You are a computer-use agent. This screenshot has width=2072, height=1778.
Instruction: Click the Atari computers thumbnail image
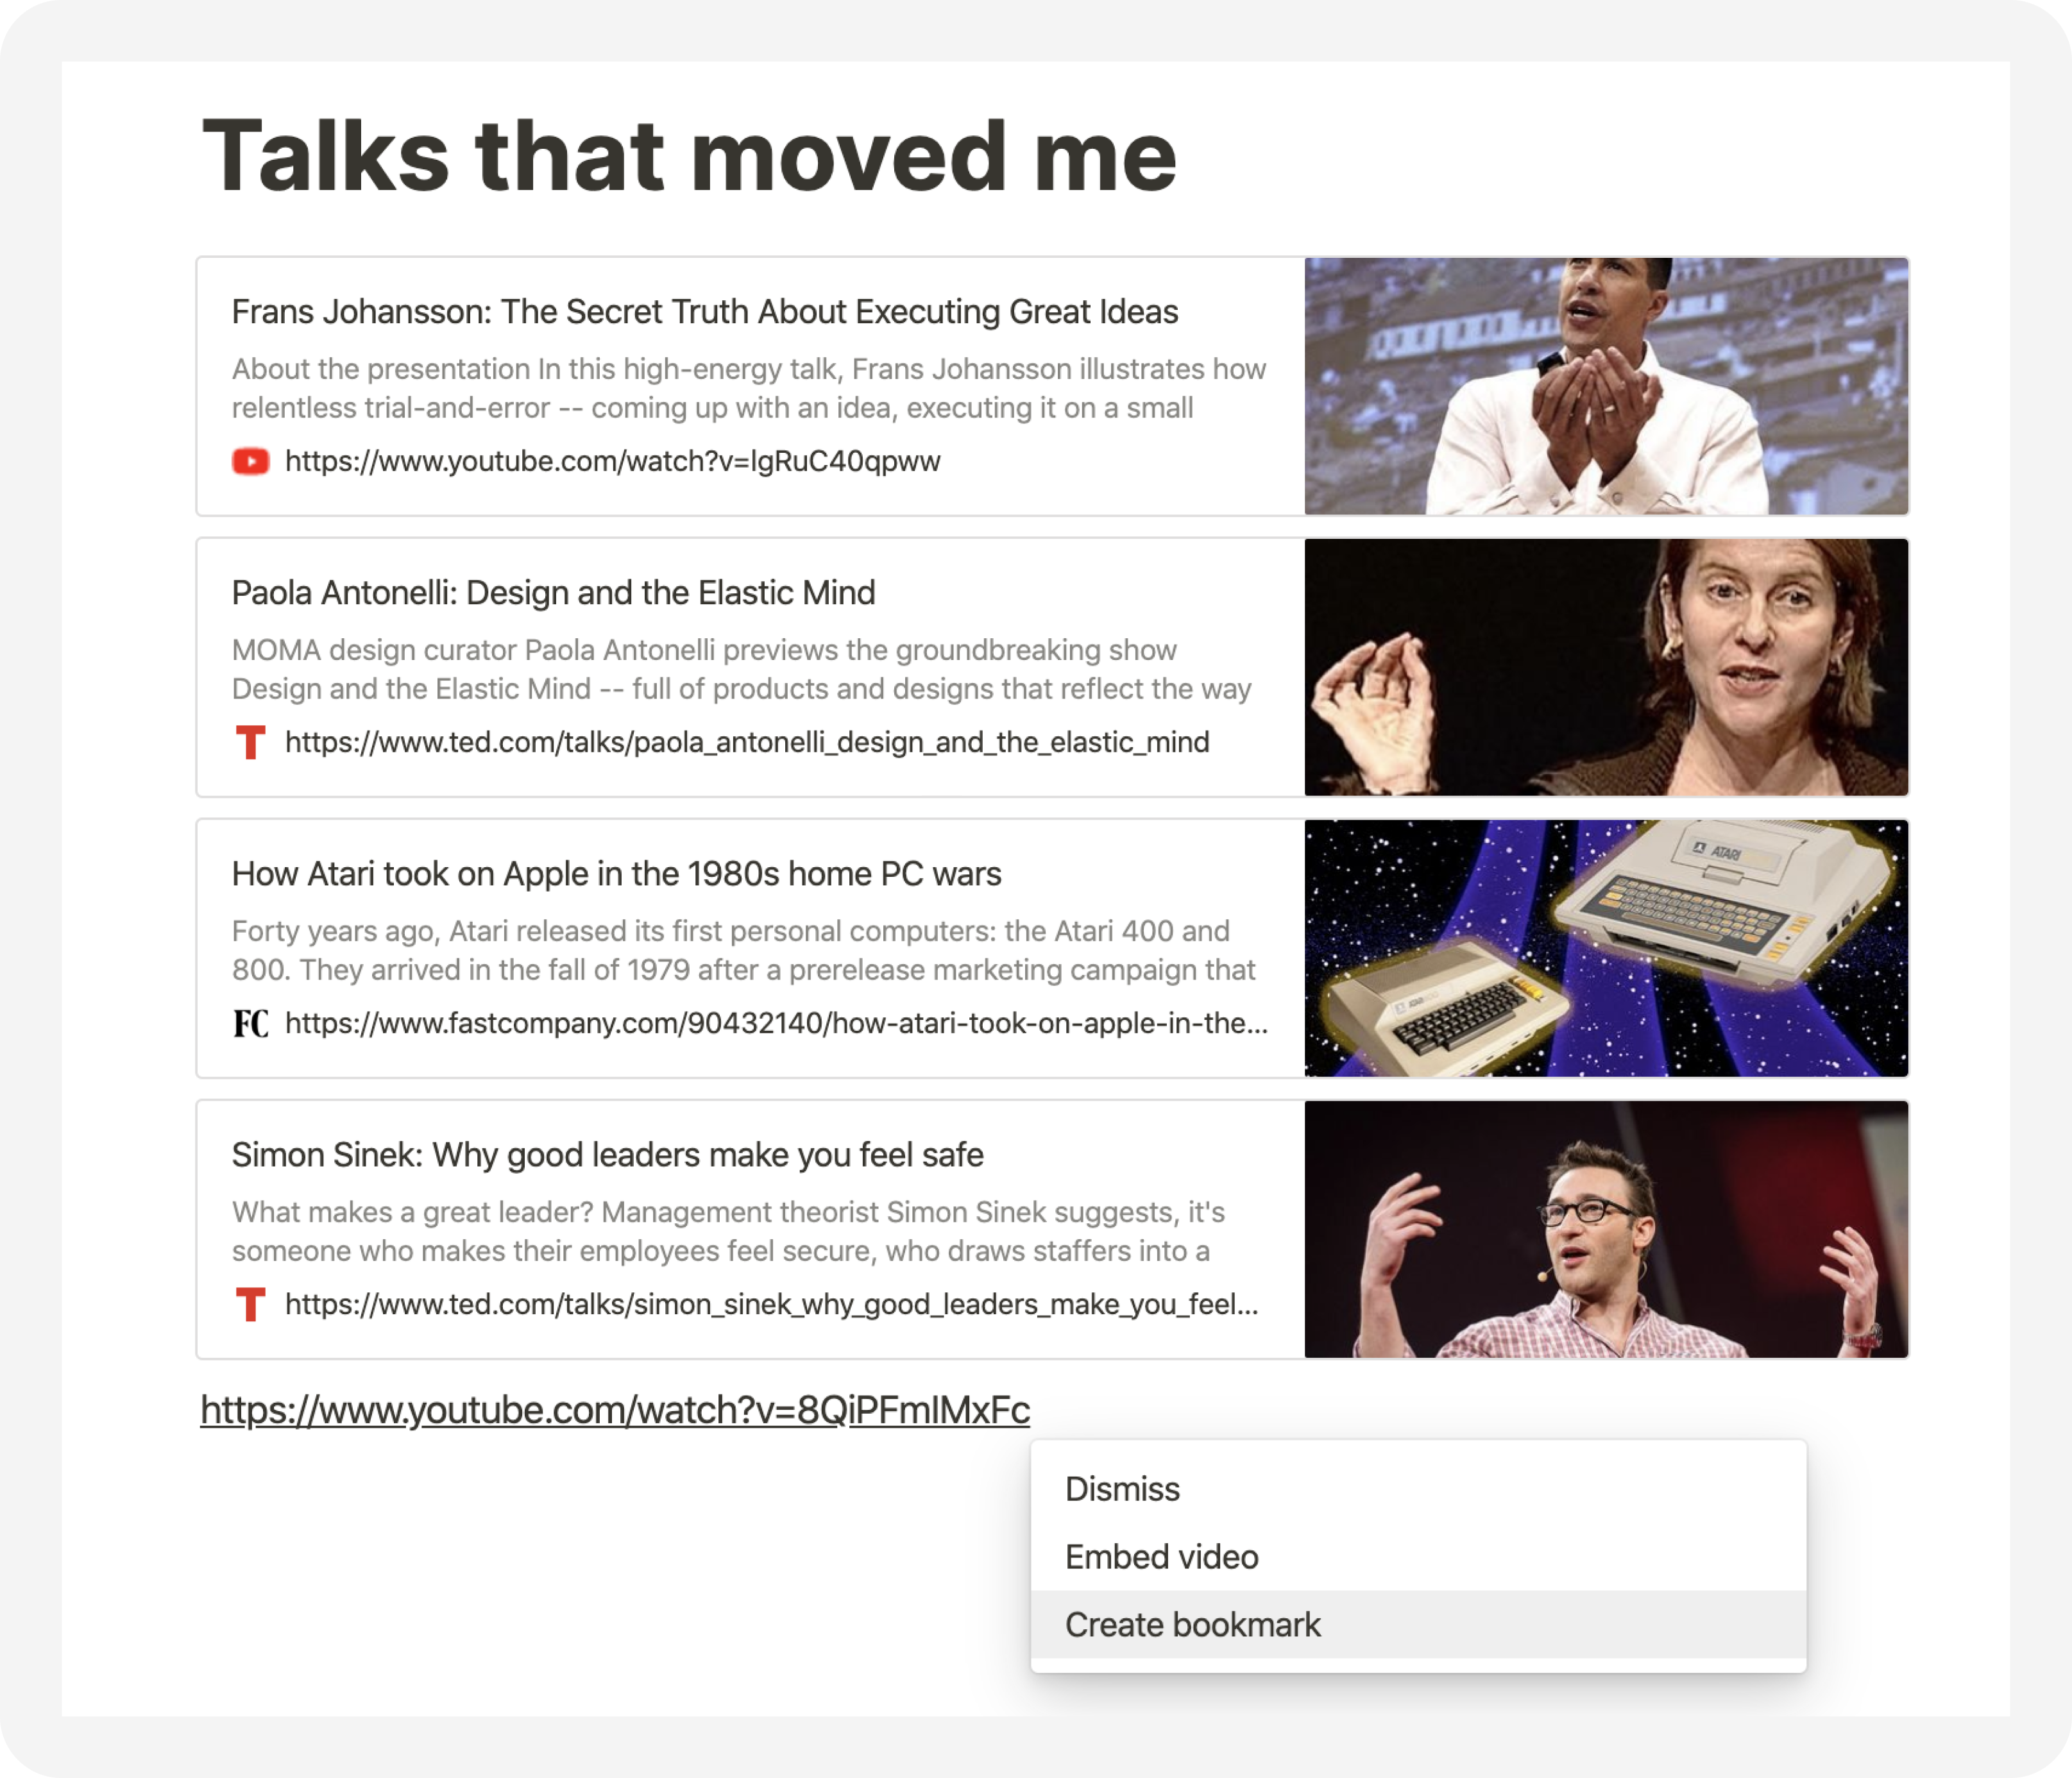[x=1606, y=948]
